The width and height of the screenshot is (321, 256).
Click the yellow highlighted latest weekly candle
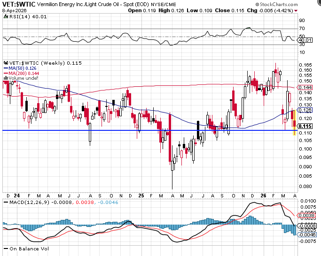click(294, 122)
